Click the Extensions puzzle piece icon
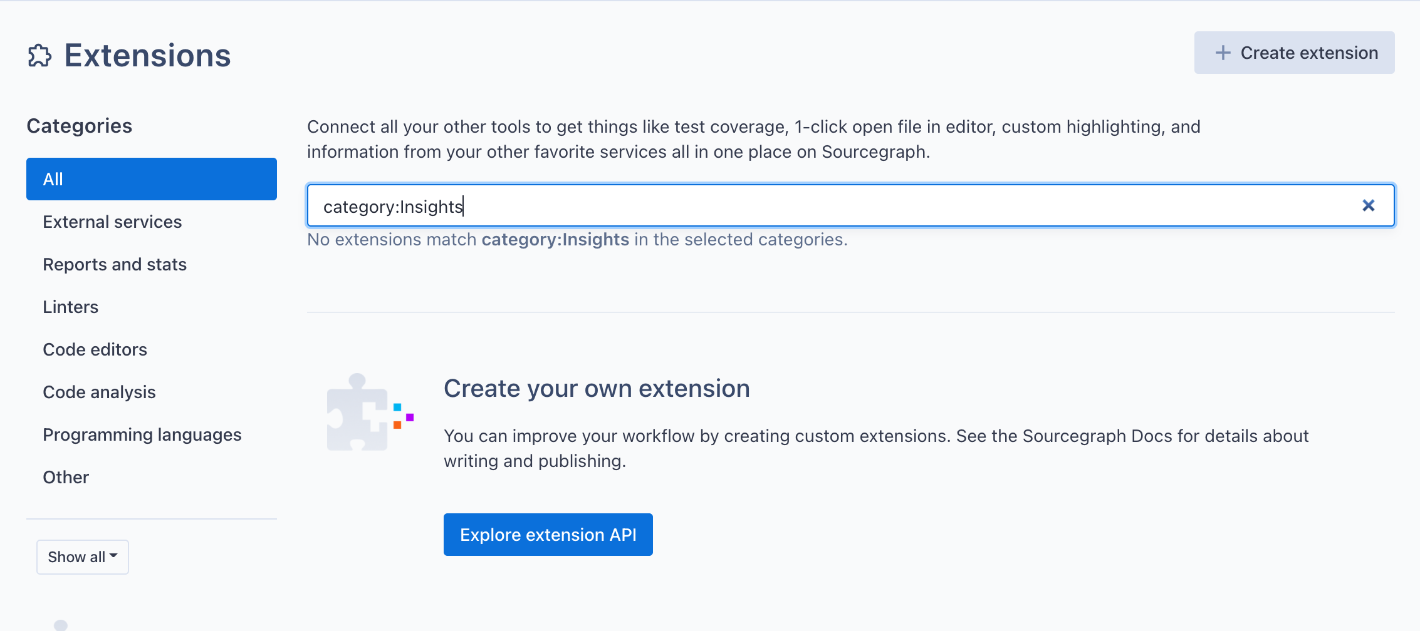This screenshot has height=631, width=1420. tap(39, 56)
